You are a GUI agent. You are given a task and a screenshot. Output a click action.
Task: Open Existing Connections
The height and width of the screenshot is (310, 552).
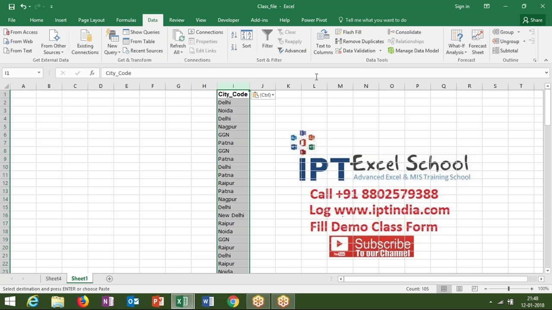(85, 42)
